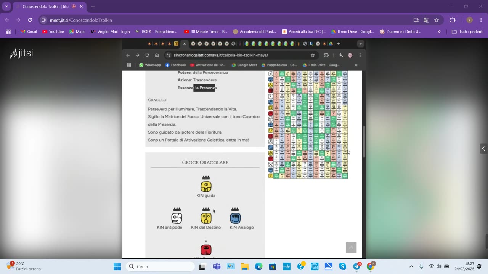Click the red KIN glyph below Destino
The image size is (488, 274).
coord(206,250)
